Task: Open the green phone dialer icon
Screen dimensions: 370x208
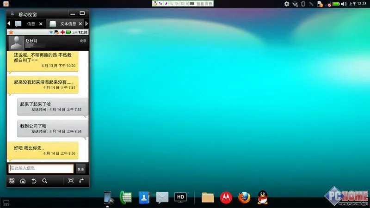Action: pos(125,197)
